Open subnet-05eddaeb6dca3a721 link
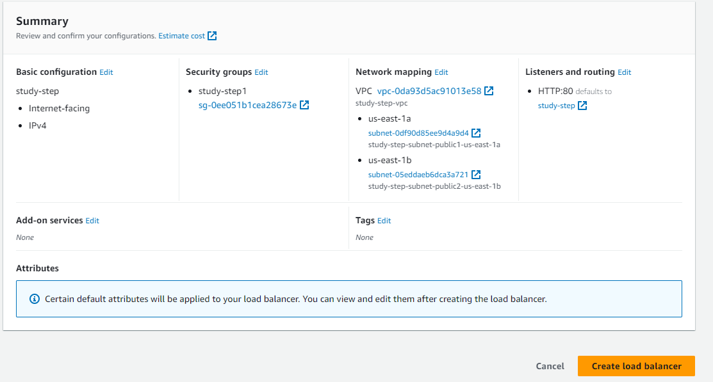713x382 pixels. tap(418, 174)
